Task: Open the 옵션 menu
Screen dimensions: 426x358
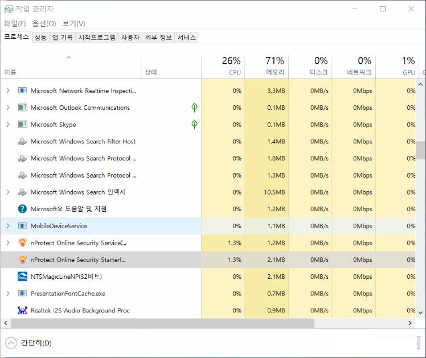Action: click(44, 23)
